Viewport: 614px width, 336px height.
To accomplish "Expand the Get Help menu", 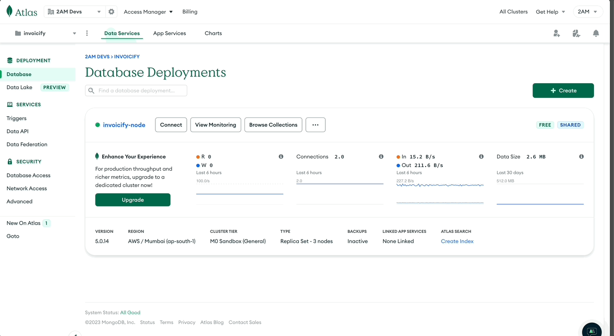I will [x=550, y=12].
